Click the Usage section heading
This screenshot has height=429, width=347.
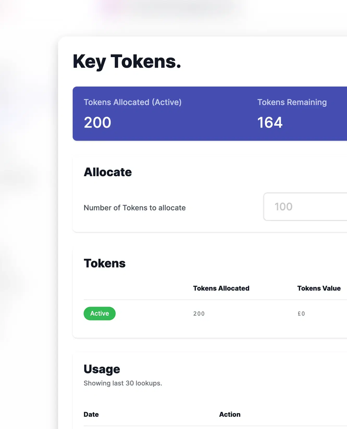click(x=102, y=369)
